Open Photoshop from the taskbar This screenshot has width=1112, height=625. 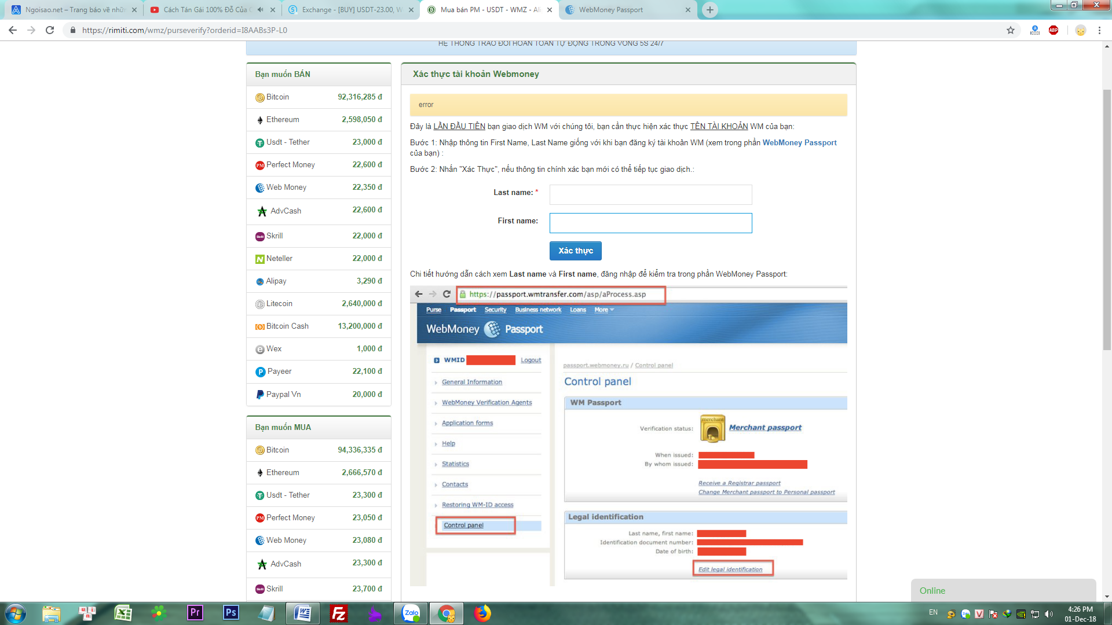231,613
